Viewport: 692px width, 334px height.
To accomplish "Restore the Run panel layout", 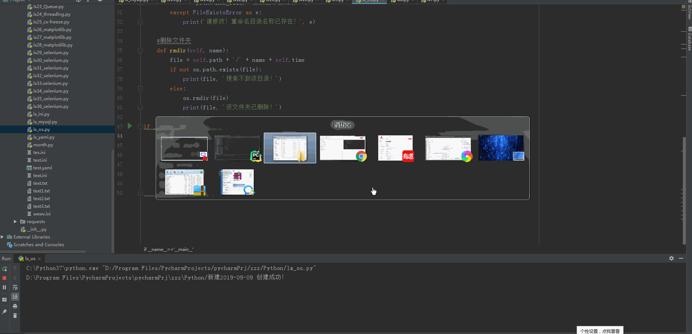I will pos(4,300).
